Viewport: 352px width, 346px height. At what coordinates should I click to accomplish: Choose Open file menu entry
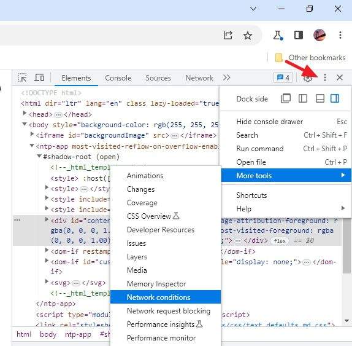click(x=286, y=162)
